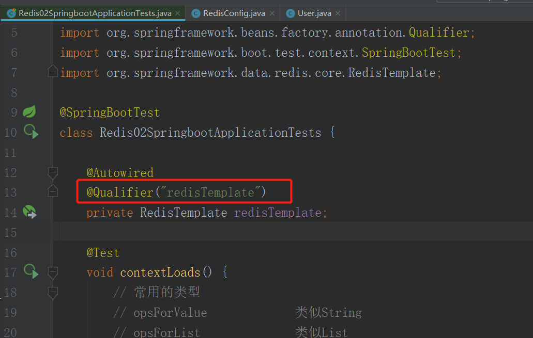Place the cursor on empty line 15

258,232
